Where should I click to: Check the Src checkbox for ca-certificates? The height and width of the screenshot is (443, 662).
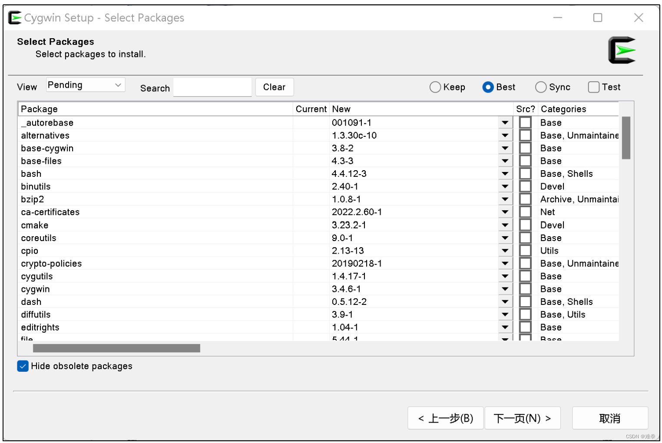click(525, 212)
